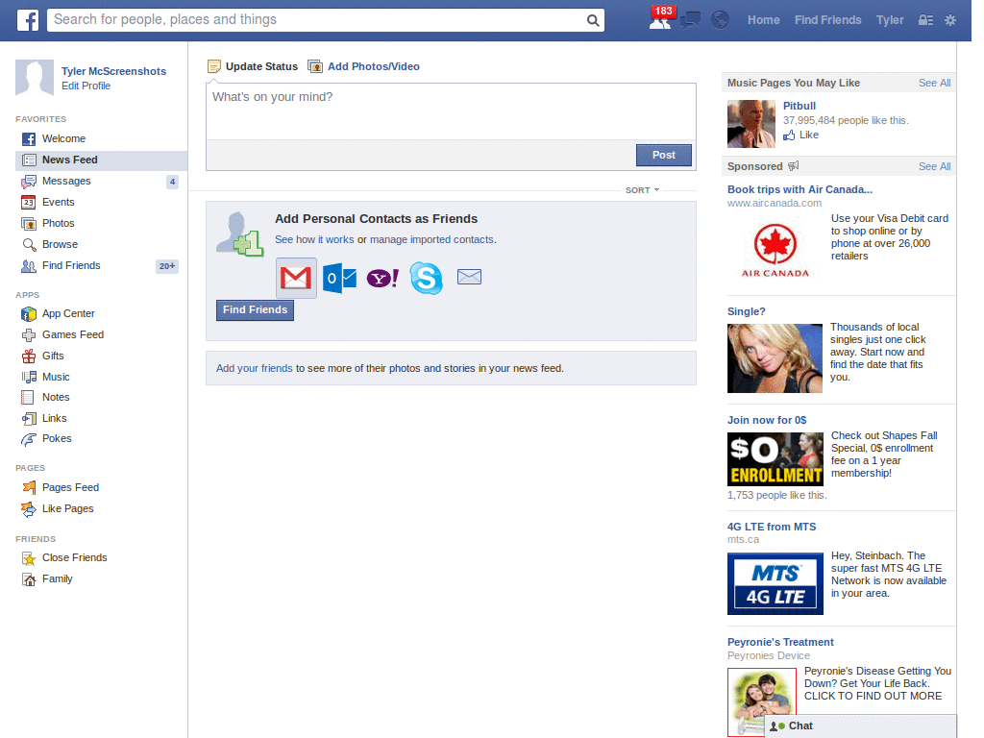Import contacts from Skype icon
This screenshot has width=984, height=738.
click(x=426, y=278)
